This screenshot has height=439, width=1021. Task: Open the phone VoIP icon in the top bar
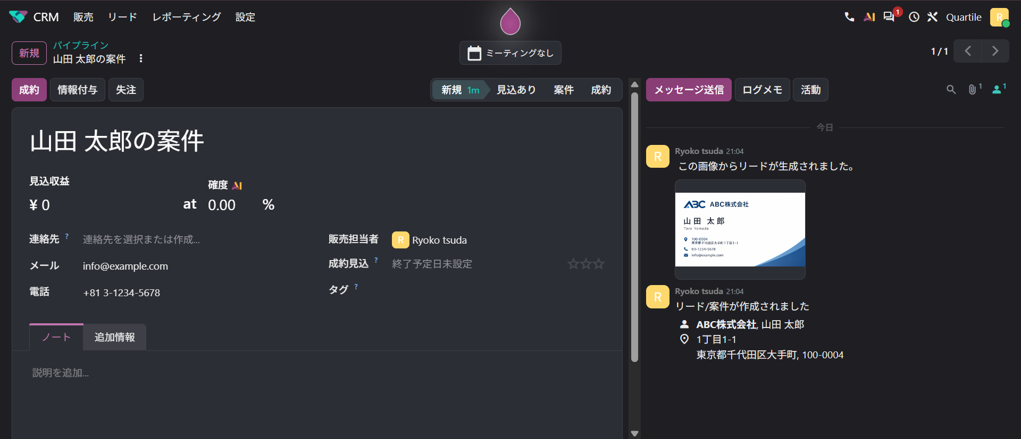(x=849, y=17)
